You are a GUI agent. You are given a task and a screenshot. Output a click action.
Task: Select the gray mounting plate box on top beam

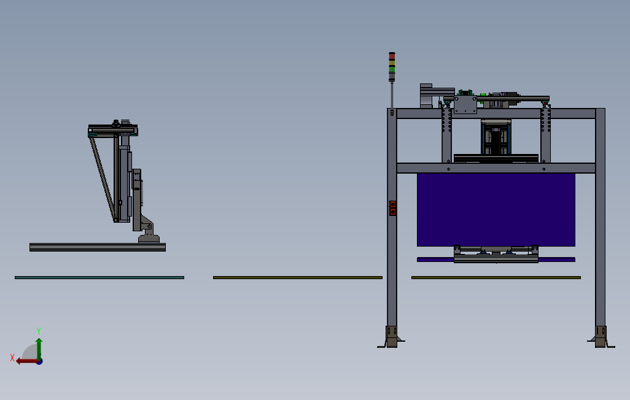tap(465, 104)
